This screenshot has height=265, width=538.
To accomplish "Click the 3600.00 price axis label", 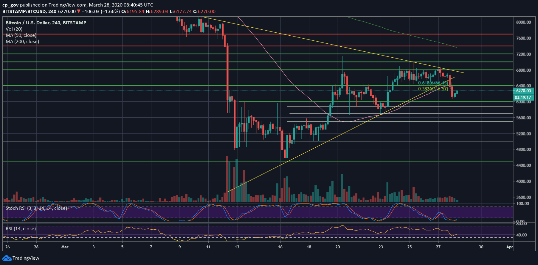I will (x=523, y=197).
